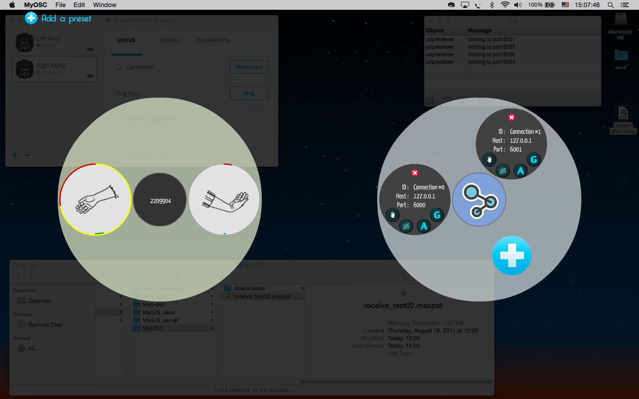Open the DETAILS tab
Viewport: 639px width, 399px height.
[170, 40]
